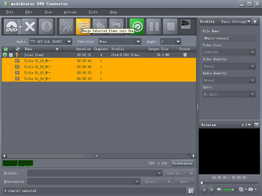Collapse the Joint Item1 group
This screenshot has width=262, height=196.
[5, 55]
